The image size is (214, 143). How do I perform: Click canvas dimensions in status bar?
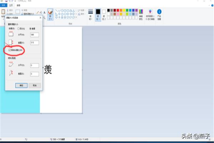(x=57, y=139)
